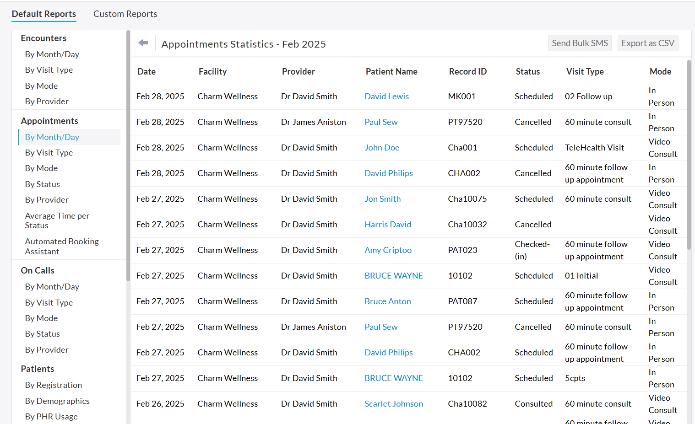Open Patients By Demographics report
Image resolution: width=695 pixels, height=424 pixels.
point(57,401)
